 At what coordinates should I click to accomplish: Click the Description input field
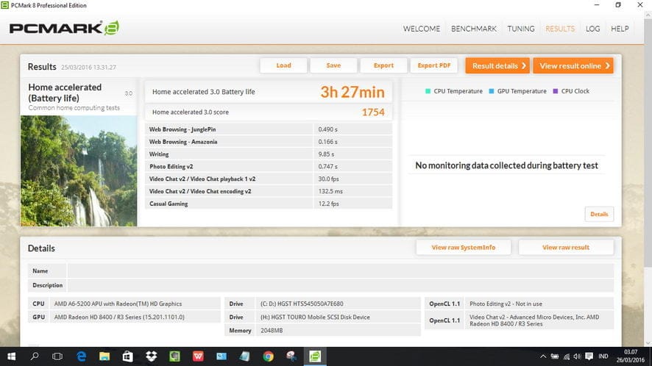[x=341, y=285]
